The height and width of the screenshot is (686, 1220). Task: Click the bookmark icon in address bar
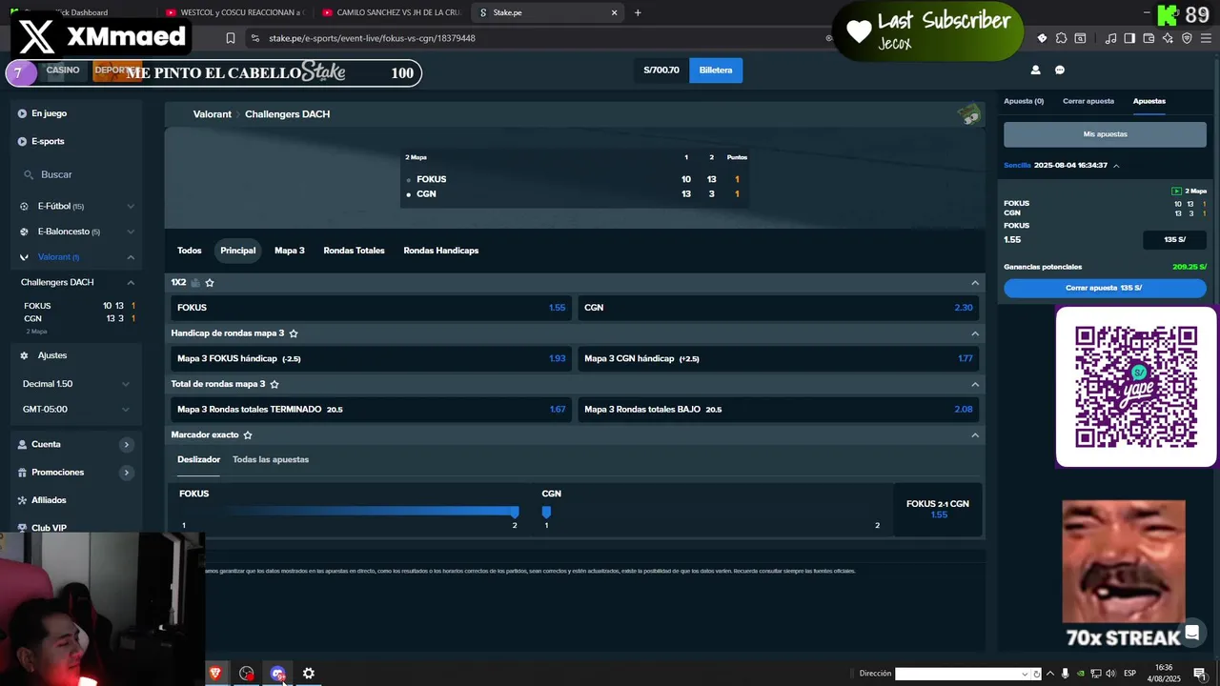tap(231, 38)
